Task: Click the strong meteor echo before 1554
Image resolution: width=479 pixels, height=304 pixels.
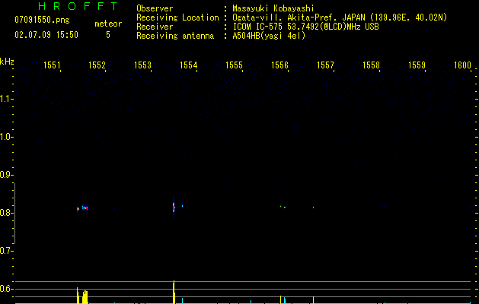Action: [x=174, y=207]
